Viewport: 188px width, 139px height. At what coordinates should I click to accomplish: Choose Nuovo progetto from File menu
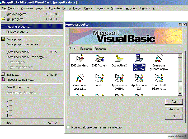click(32, 14)
